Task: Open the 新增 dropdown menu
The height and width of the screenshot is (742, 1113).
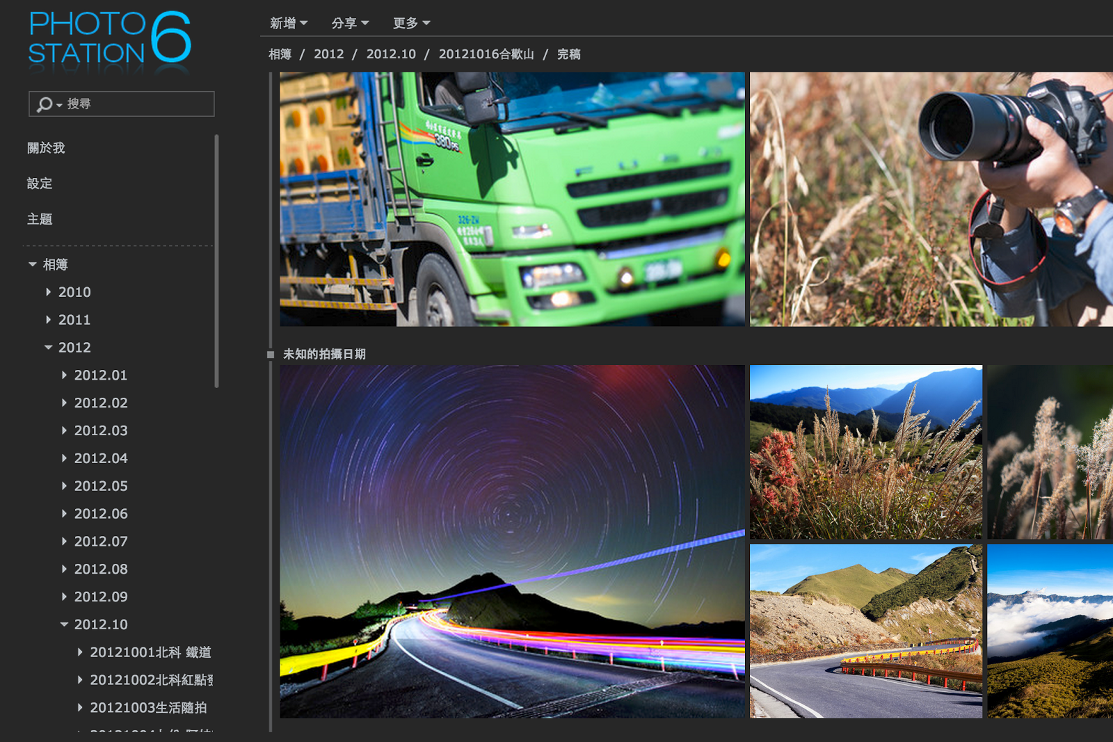Action: point(289,23)
